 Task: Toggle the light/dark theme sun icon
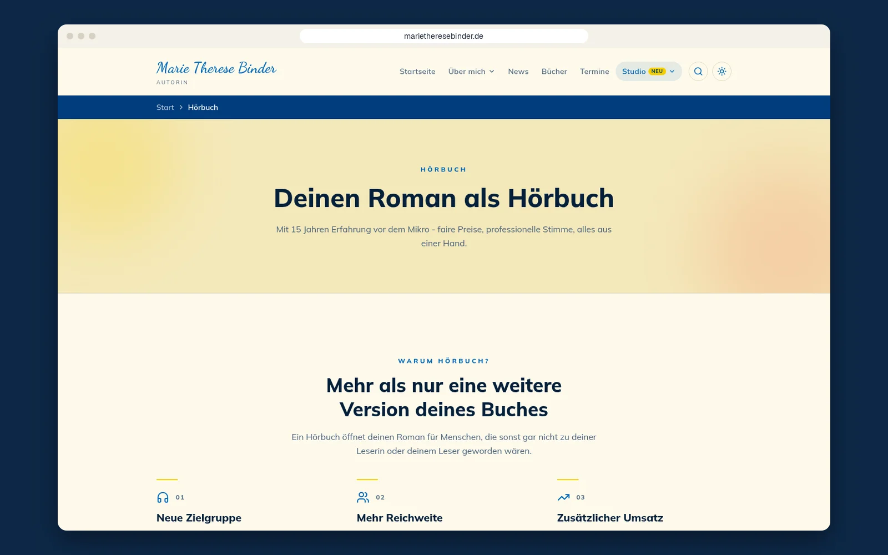[722, 72]
